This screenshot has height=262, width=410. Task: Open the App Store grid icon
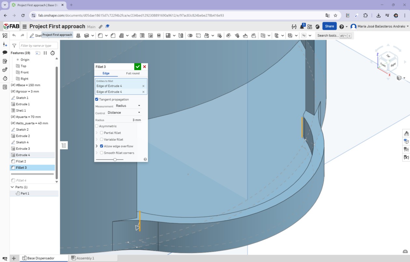(x=310, y=26)
